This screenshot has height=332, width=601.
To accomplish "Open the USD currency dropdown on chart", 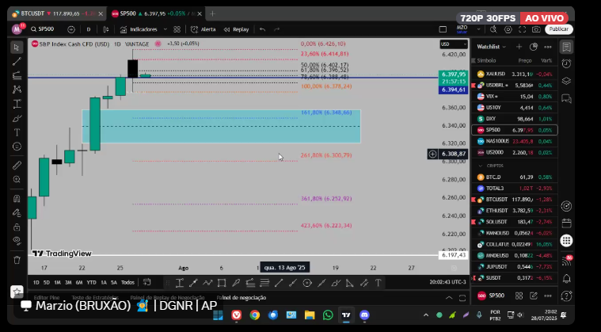I will (x=454, y=44).
